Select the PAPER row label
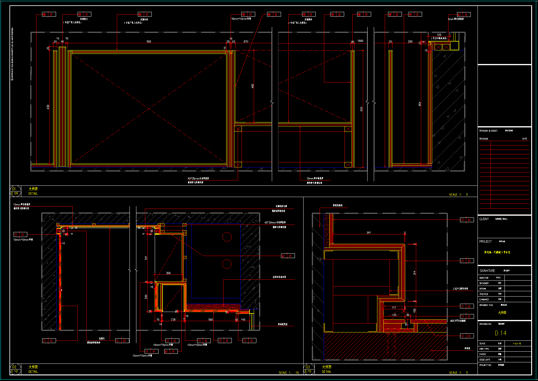 click(483, 354)
